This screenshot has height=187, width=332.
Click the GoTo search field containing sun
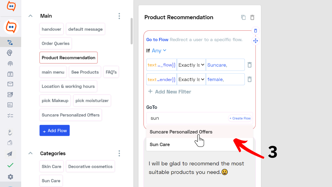(x=187, y=118)
